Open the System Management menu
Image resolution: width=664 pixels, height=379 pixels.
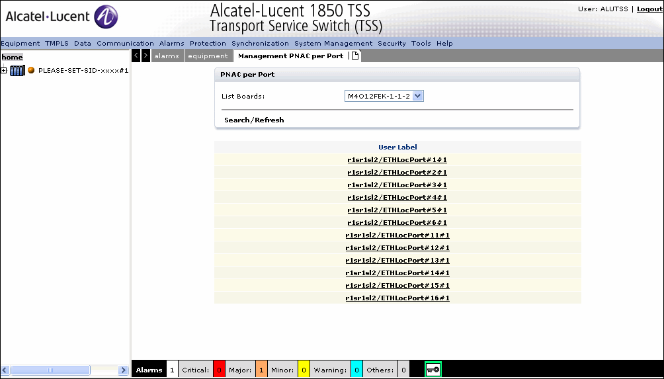click(x=333, y=43)
